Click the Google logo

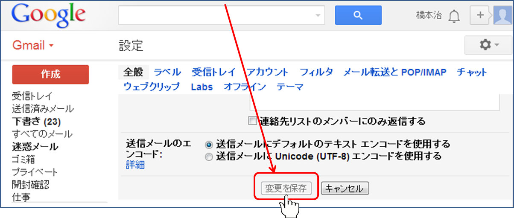pyautogui.click(x=48, y=16)
